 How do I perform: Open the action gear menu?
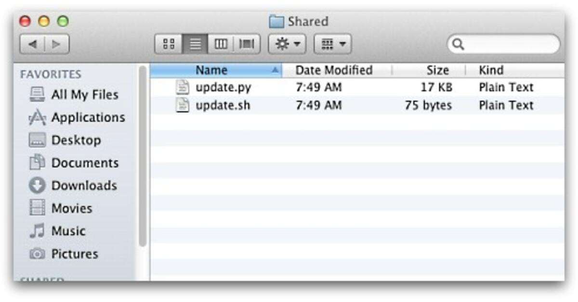[287, 43]
